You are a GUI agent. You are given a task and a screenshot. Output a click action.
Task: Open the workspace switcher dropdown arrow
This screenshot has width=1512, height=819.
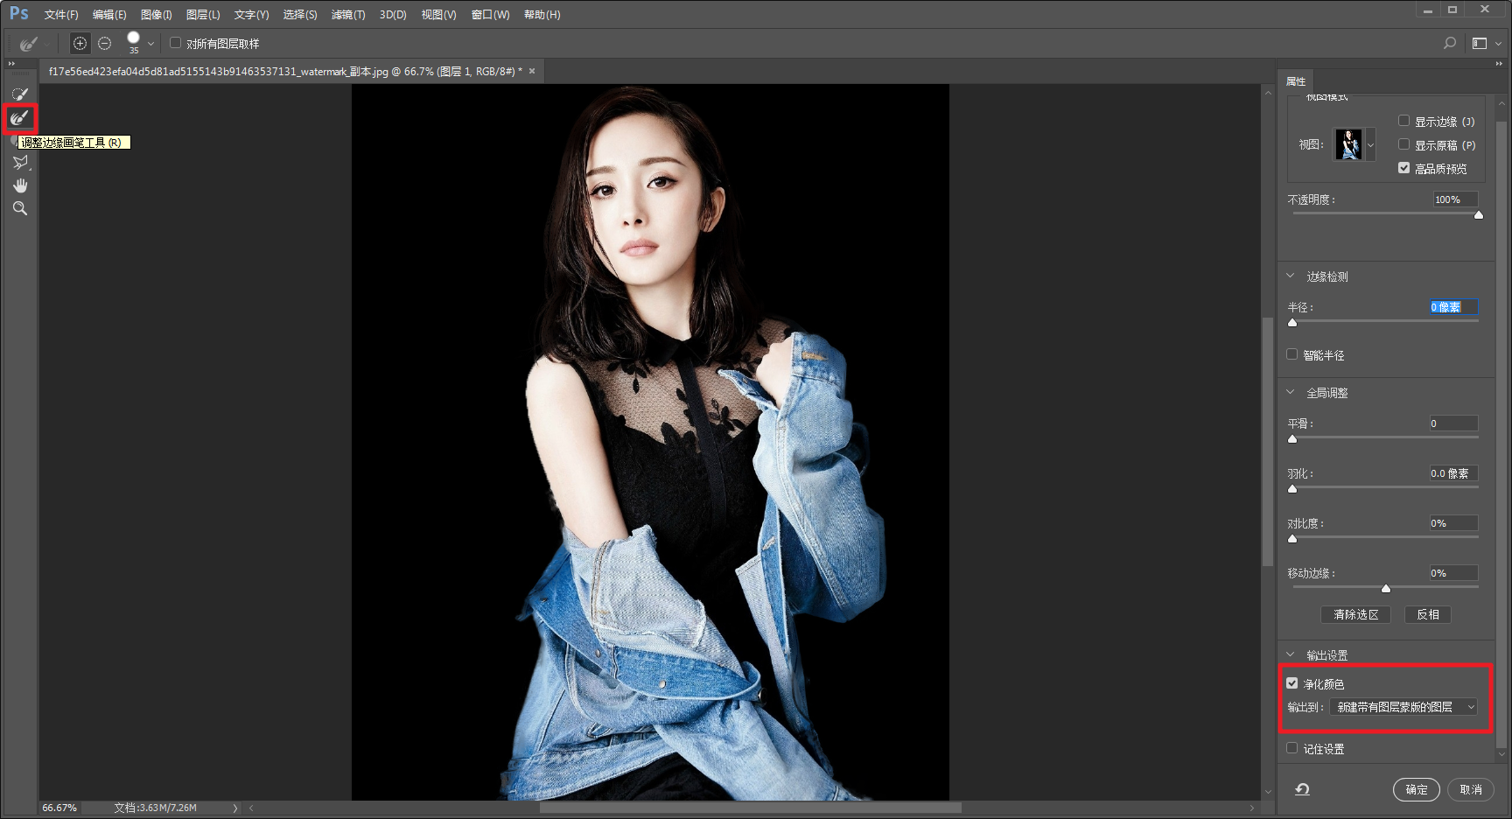tap(1498, 44)
